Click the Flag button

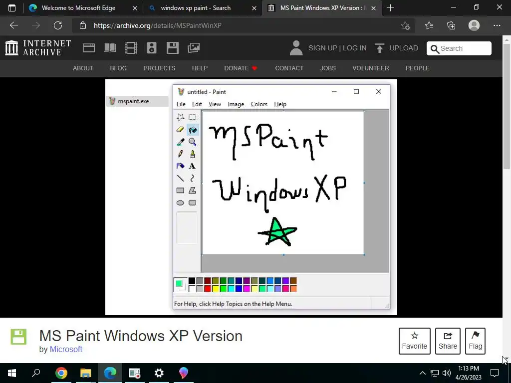pyautogui.click(x=476, y=341)
